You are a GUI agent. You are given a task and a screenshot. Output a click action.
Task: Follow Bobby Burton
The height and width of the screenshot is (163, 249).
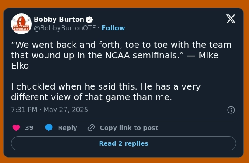tap(113, 28)
